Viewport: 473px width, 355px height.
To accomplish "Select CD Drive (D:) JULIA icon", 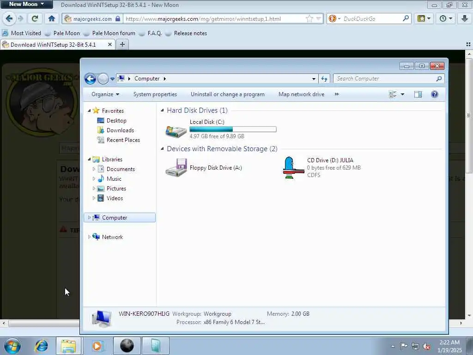I will point(293,168).
